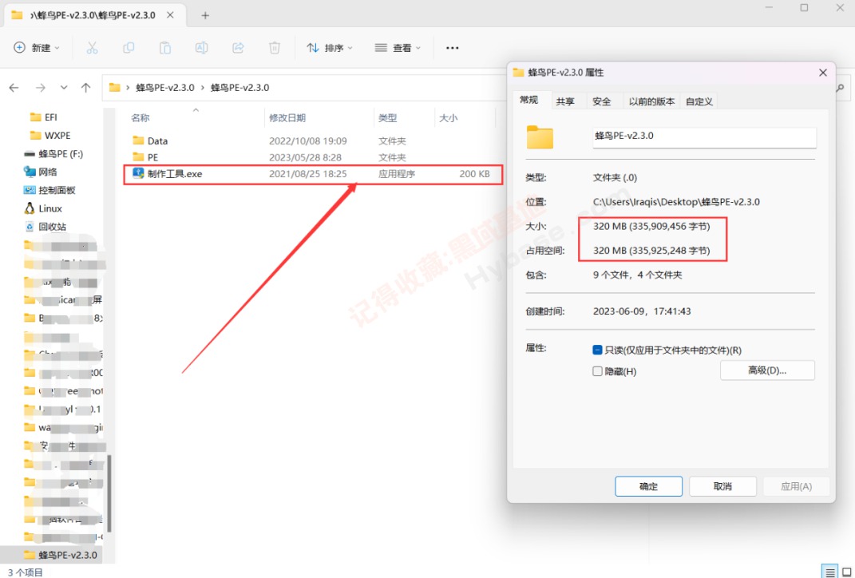855x578 pixels.
Task: Toggle 只读 read-only checkbox
Action: point(597,350)
